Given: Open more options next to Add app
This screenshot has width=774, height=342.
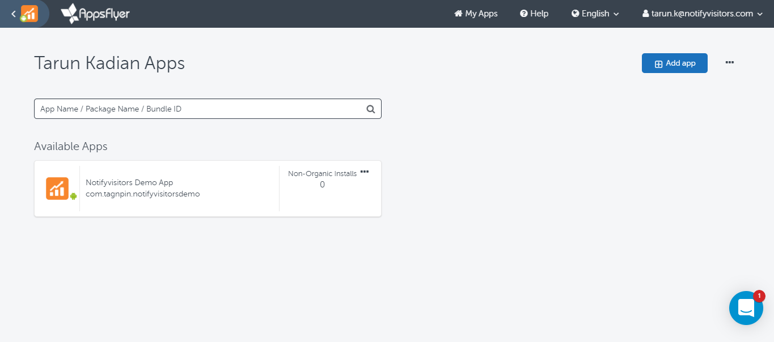Looking at the screenshot, I should pyautogui.click(x=730, y=63).
